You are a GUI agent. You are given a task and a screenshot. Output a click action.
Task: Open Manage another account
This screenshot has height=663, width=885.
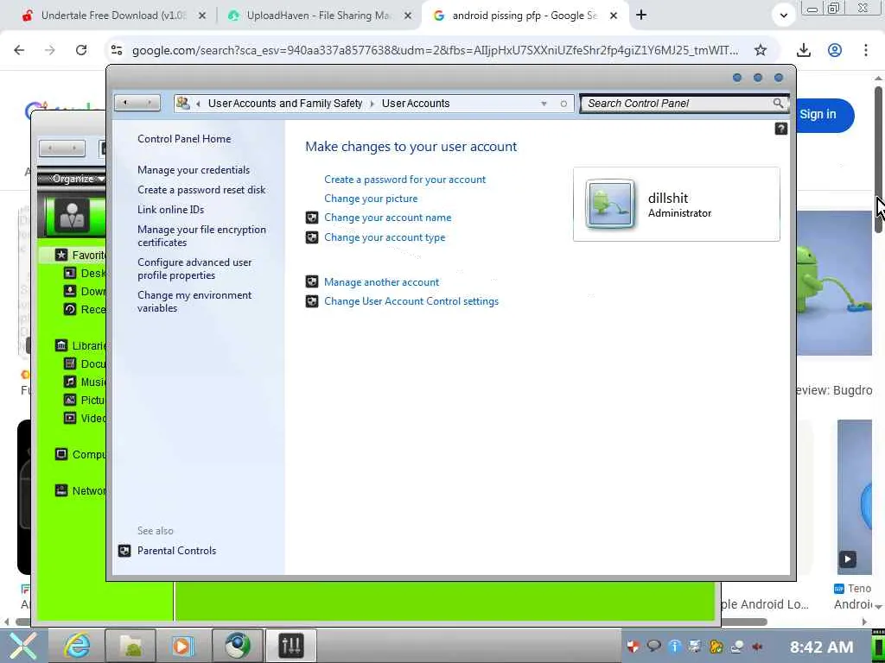[381, 282]
